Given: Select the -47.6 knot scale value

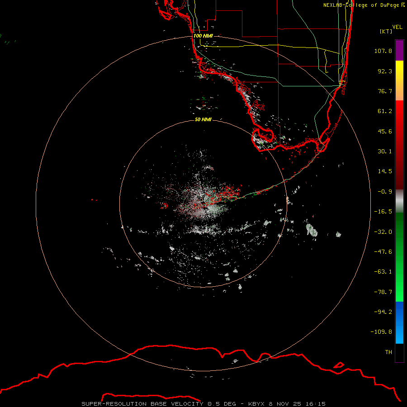Looking at the screenshot, I should coord(383,252).
